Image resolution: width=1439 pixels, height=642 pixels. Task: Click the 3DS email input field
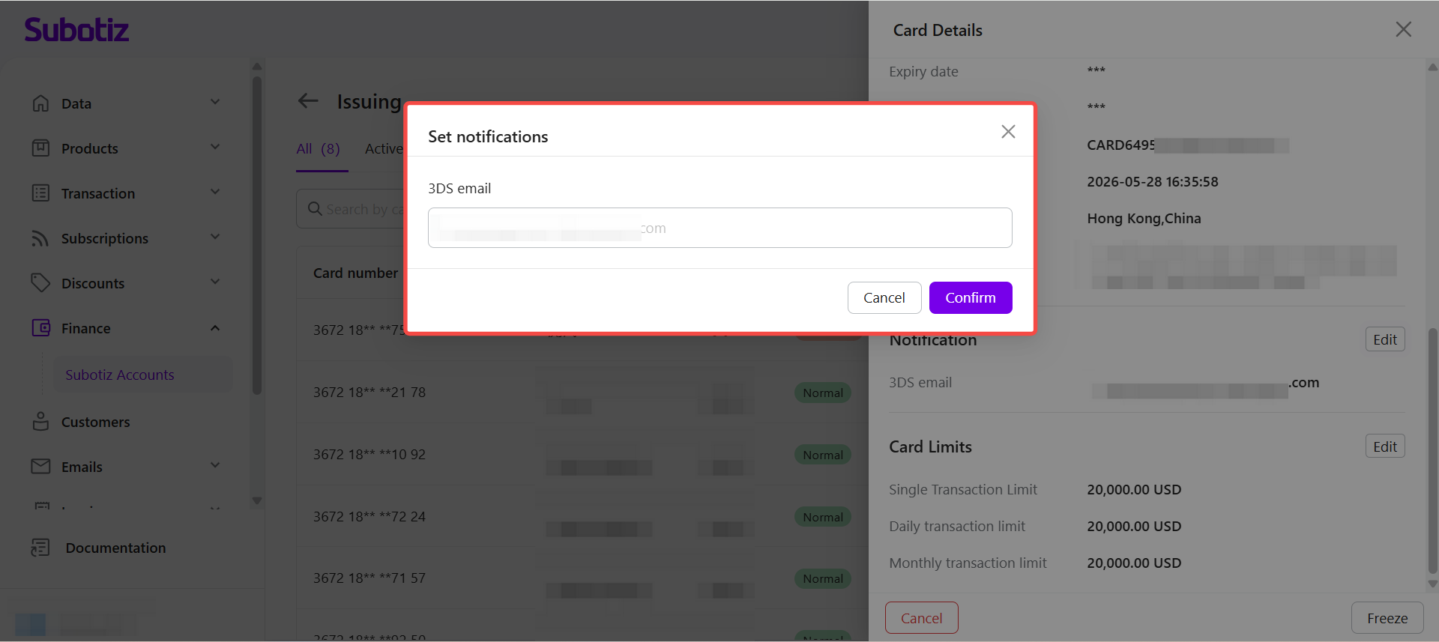pos(720,228)
